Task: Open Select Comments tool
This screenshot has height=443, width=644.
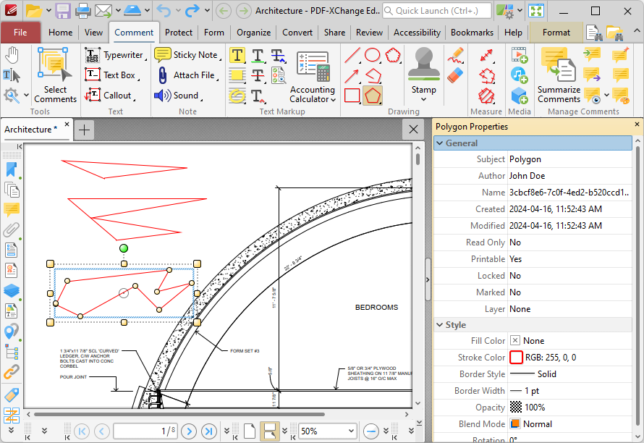Action: pos(55,75)
